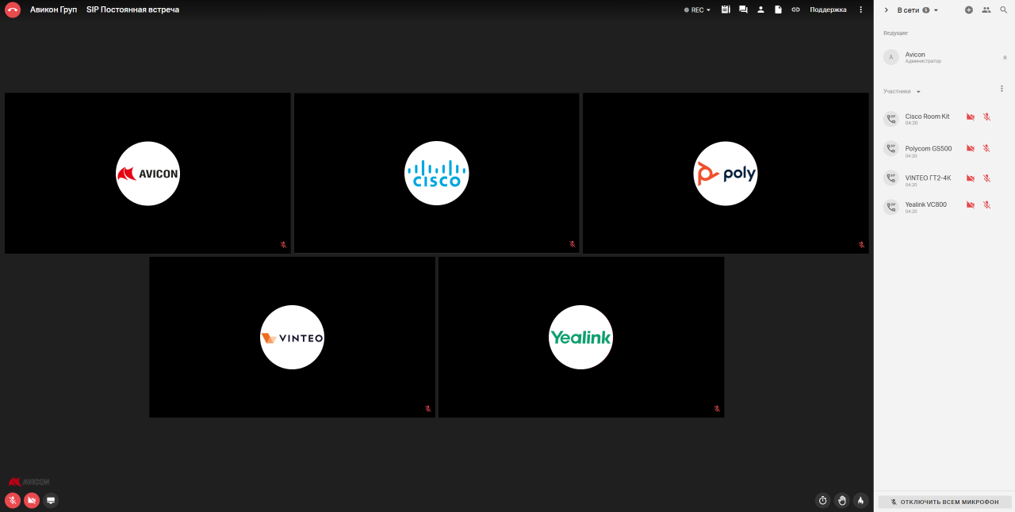Start screen sharing with monitor icon
This screenshot has width=1015, height=512.
click(x=51, y=500)
